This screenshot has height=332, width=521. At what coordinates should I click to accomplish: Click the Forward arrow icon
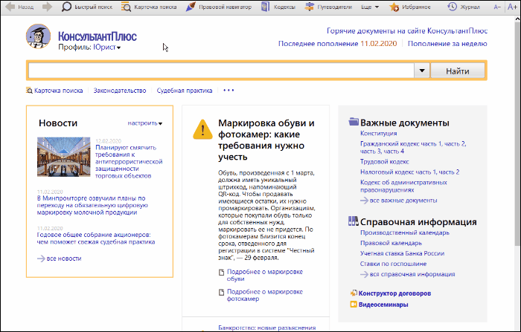tap(47, 7)
